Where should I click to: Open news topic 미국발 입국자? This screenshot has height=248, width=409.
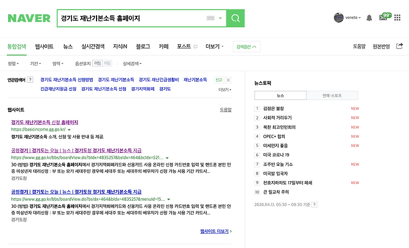275,173
